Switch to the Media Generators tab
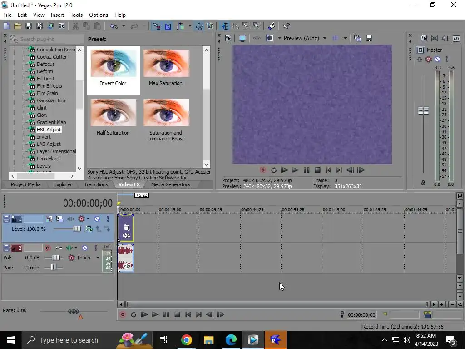 click(171, 184)
